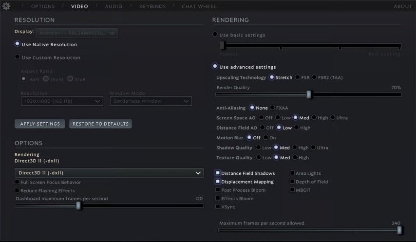Select Use Custom Resolution option
The width and height of the screenshot is (416, 242).
click(x=18, y=57)
